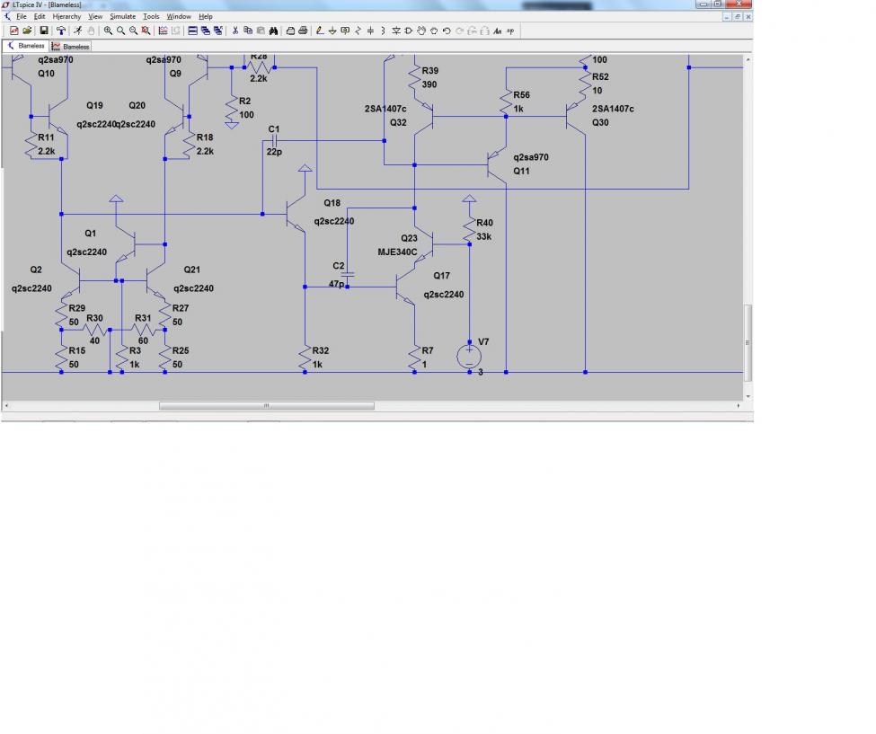This screenshot has width=876, height=734.
Task: Click the horizontal scrollbar thumb
Action: pos(267,406)
